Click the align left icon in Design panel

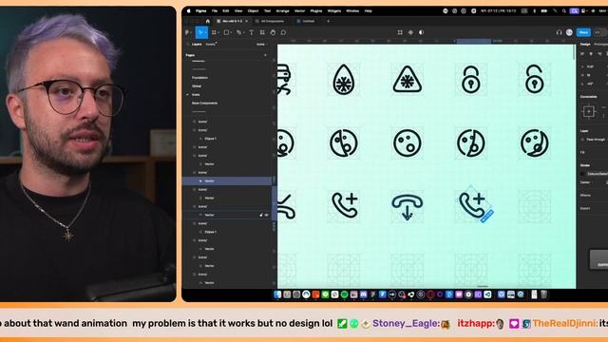pyautogui.click(x=582, y=54)
